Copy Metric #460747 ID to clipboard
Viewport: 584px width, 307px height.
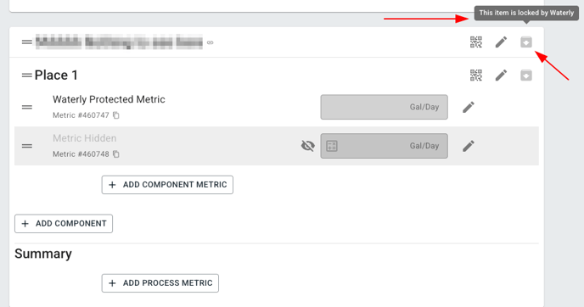[116, 115]
